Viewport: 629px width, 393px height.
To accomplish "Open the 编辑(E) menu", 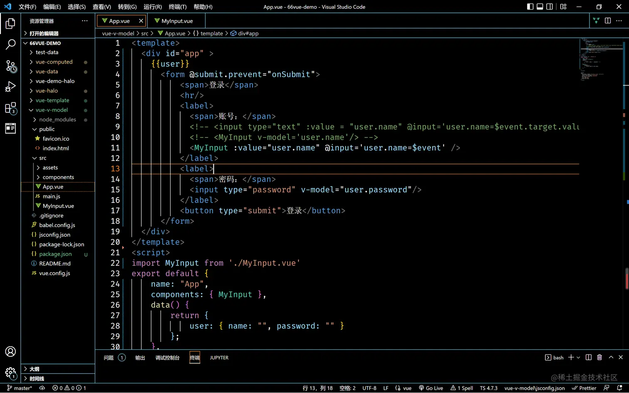I will [52, 7].
